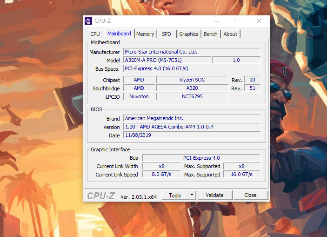Click Max. Supported speed 16.0 GT/s
The width and height of the screenshot is (327, 237).
[x=242, y=174]
